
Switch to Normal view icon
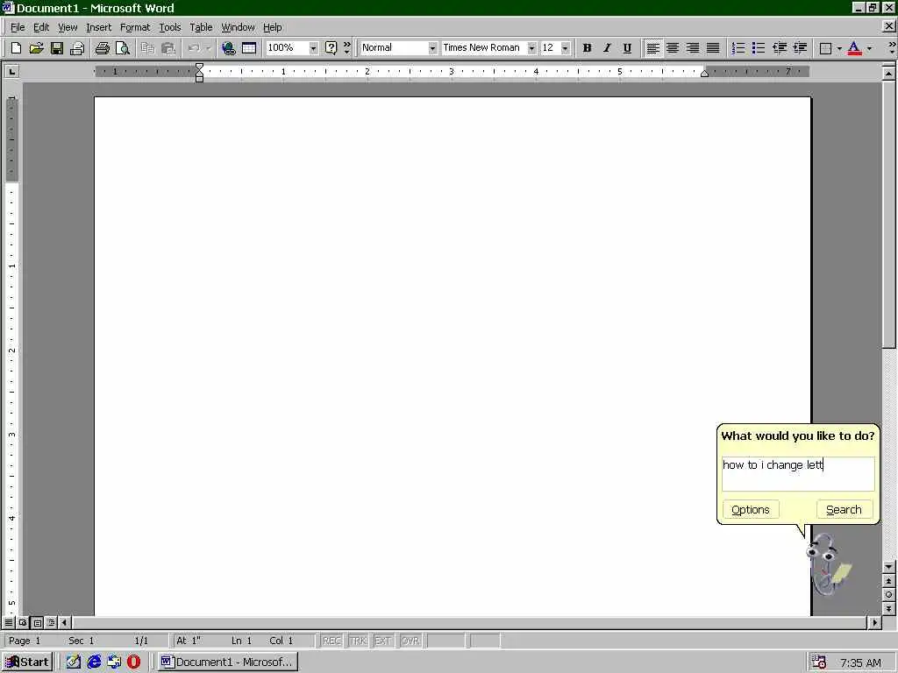[9, 622]
